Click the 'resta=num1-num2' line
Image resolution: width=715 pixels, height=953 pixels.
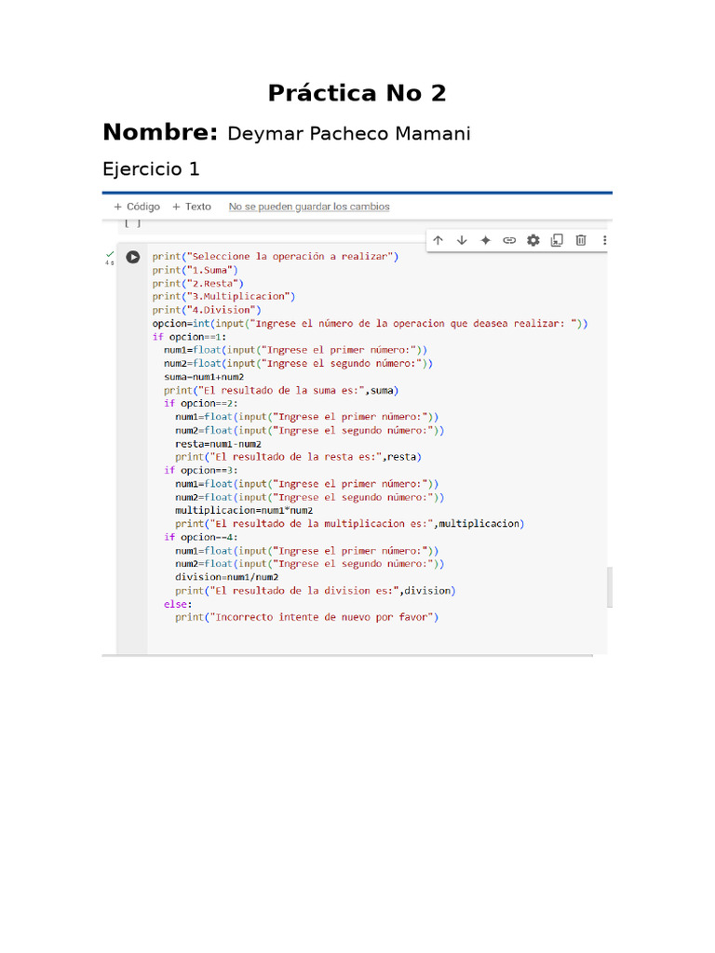(218, 444)
